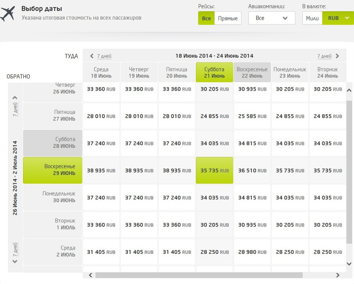Click the top-left 7 дней link

tap(104, 56)
